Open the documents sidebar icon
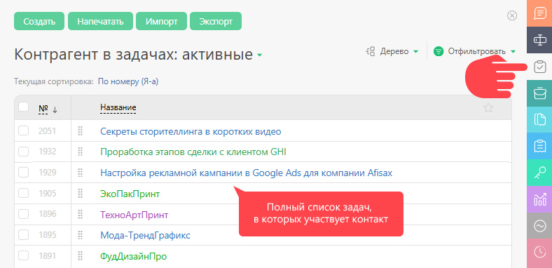 (539, 120)
